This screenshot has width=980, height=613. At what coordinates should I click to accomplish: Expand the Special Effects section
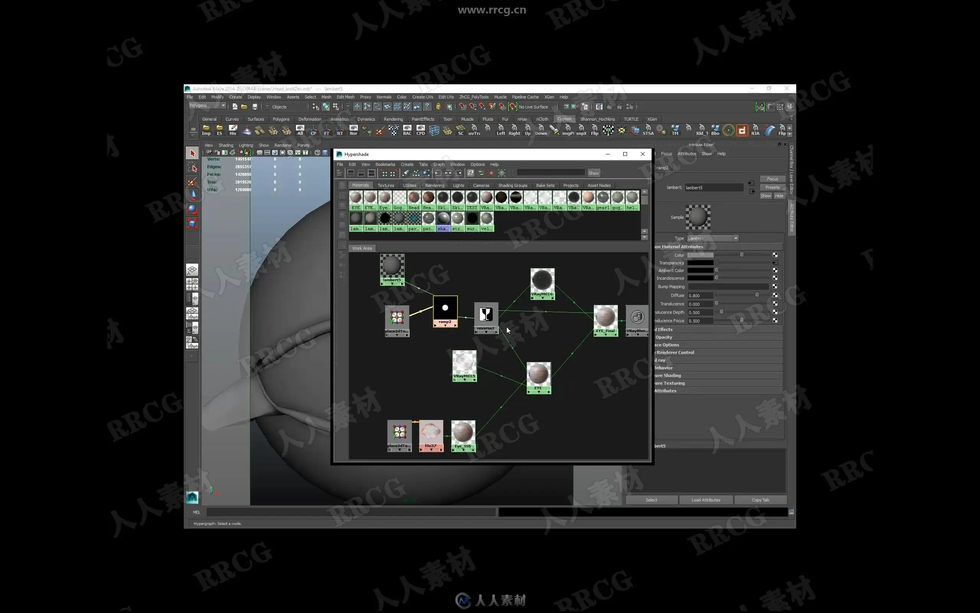click(x=719, y=329)
